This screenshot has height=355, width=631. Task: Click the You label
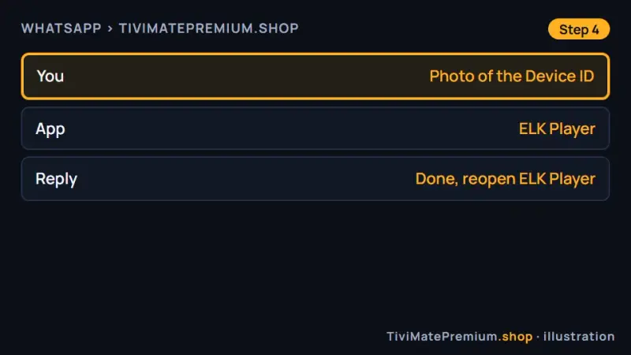pyautogui.click(x=50, y=76)
